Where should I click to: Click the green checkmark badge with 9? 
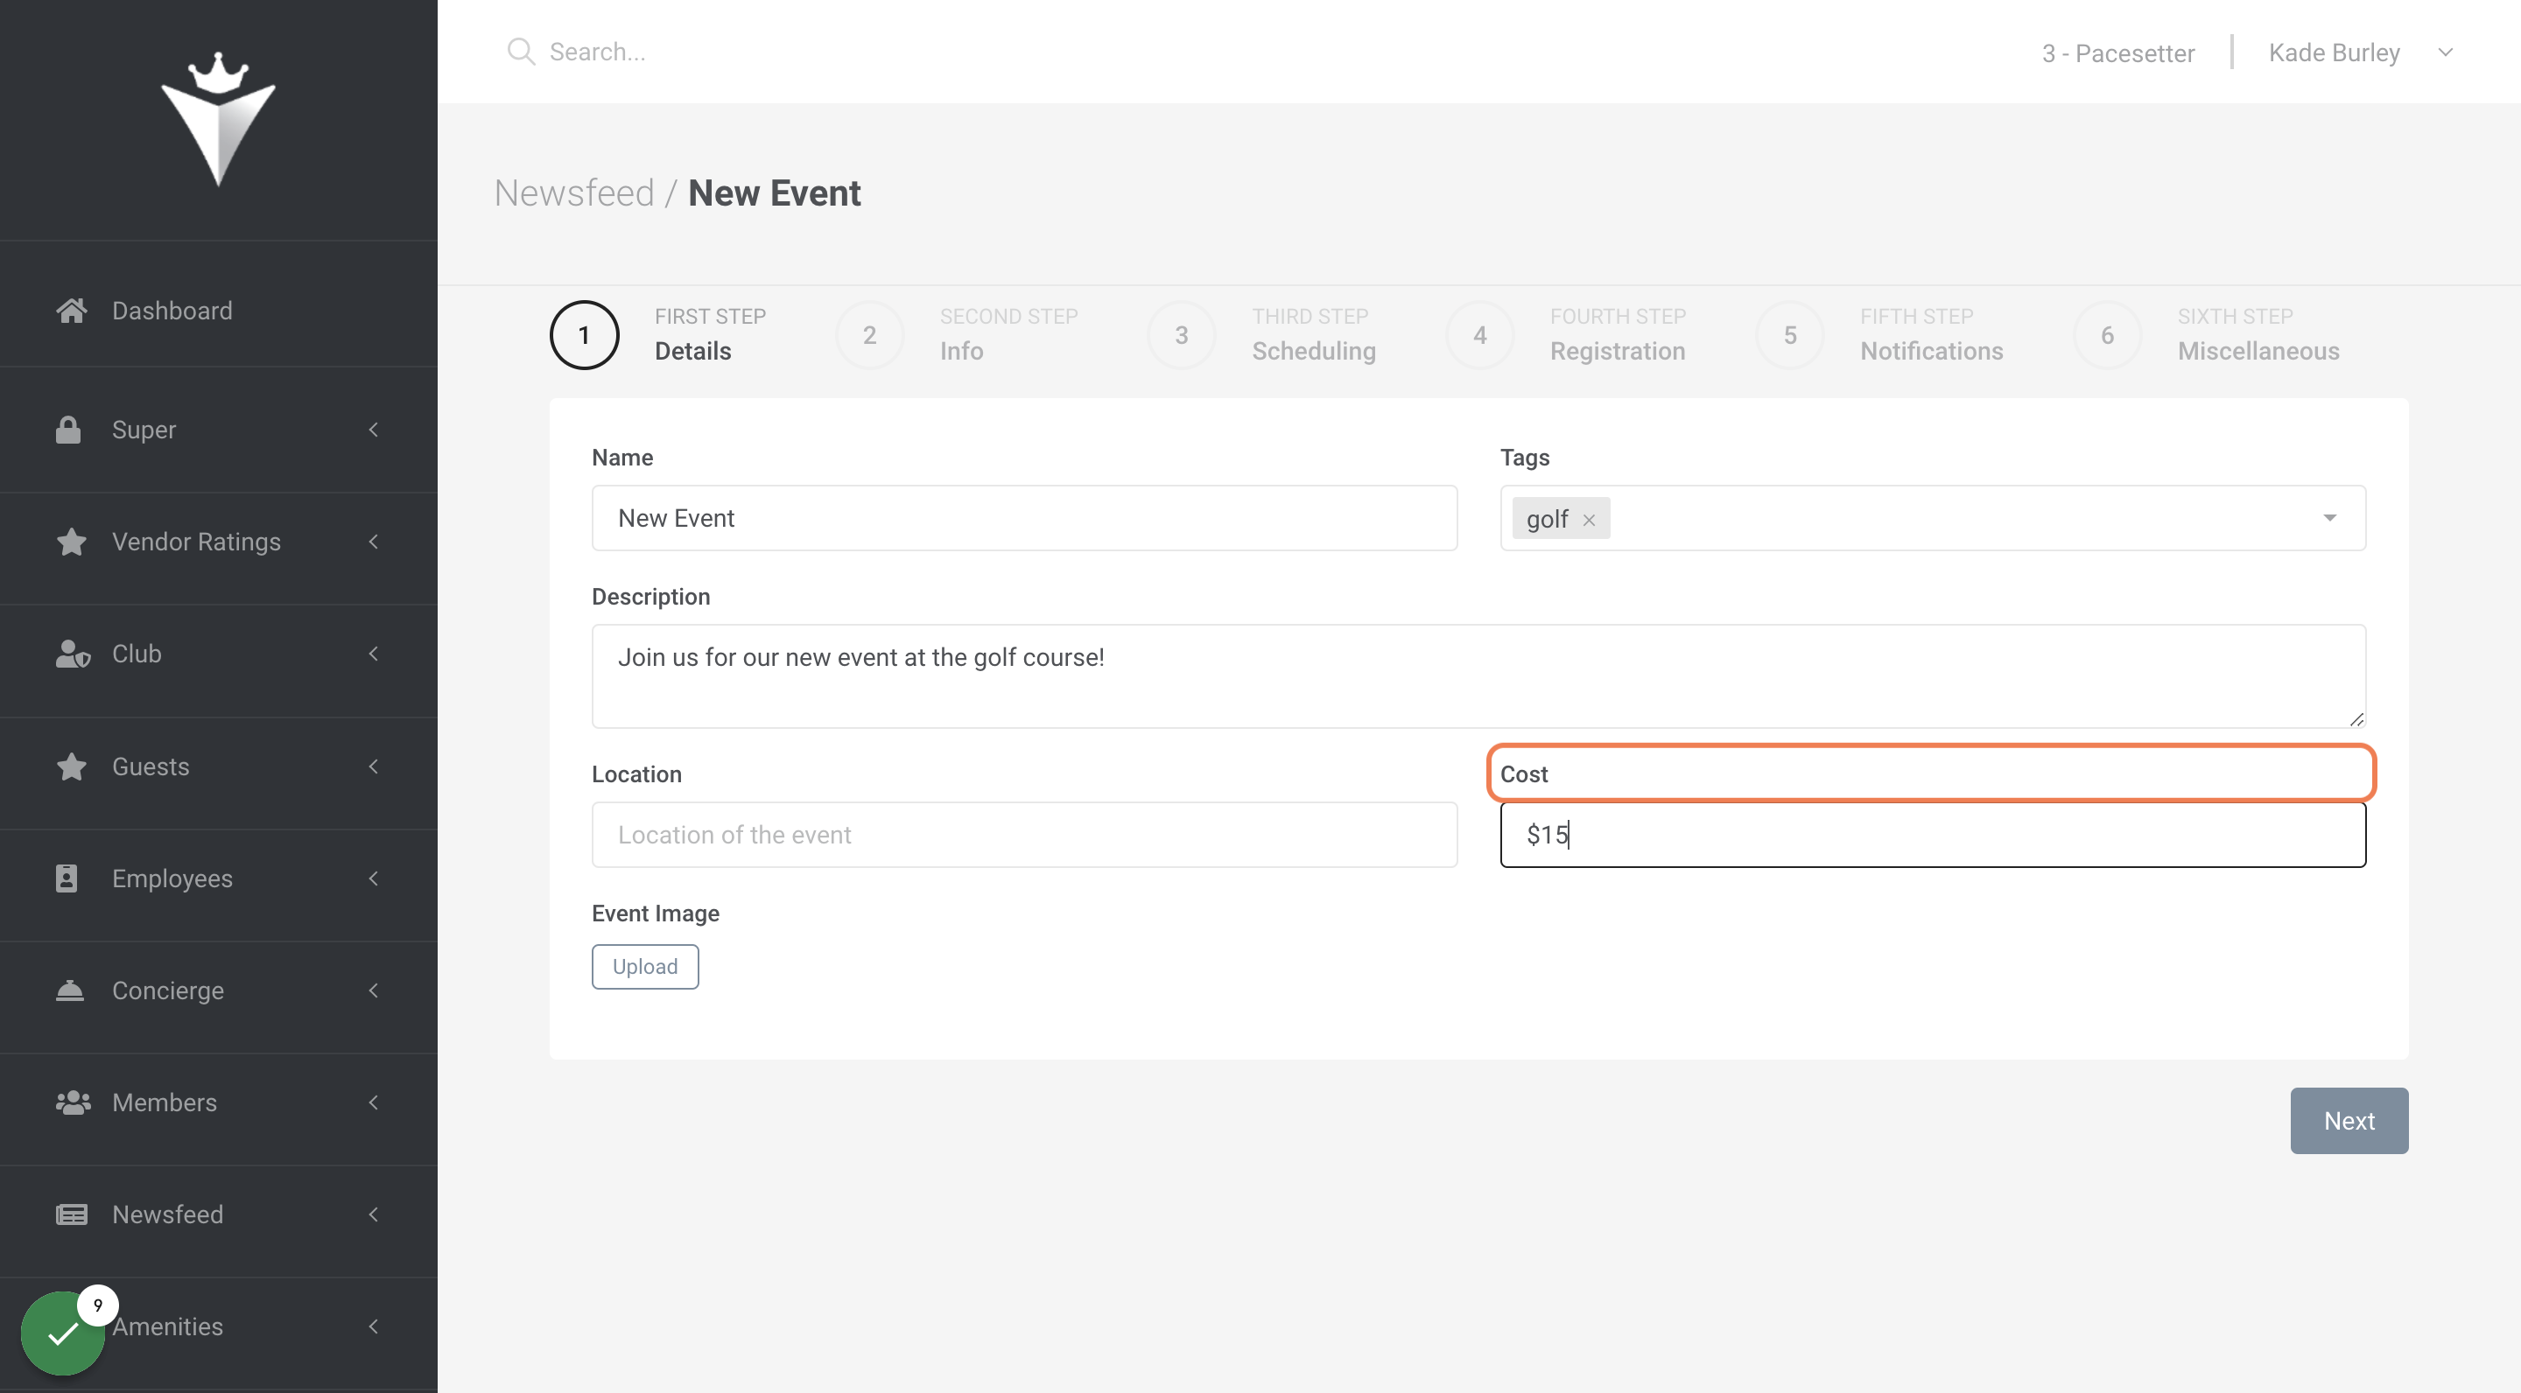click(63, 1333)
